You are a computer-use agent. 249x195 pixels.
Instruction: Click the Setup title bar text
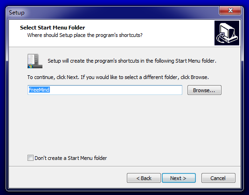pos(17,13)
